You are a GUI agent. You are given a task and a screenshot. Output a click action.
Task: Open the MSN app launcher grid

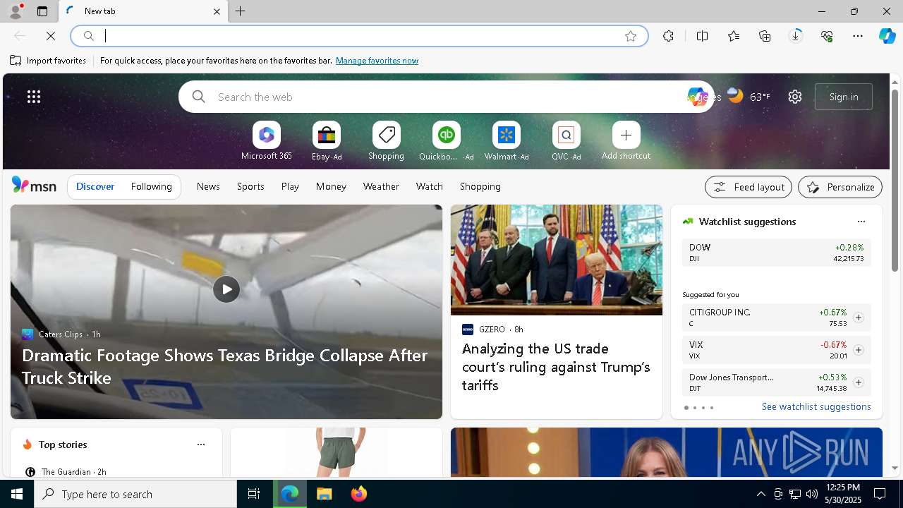pyautogui.click(x=34, y=97)
